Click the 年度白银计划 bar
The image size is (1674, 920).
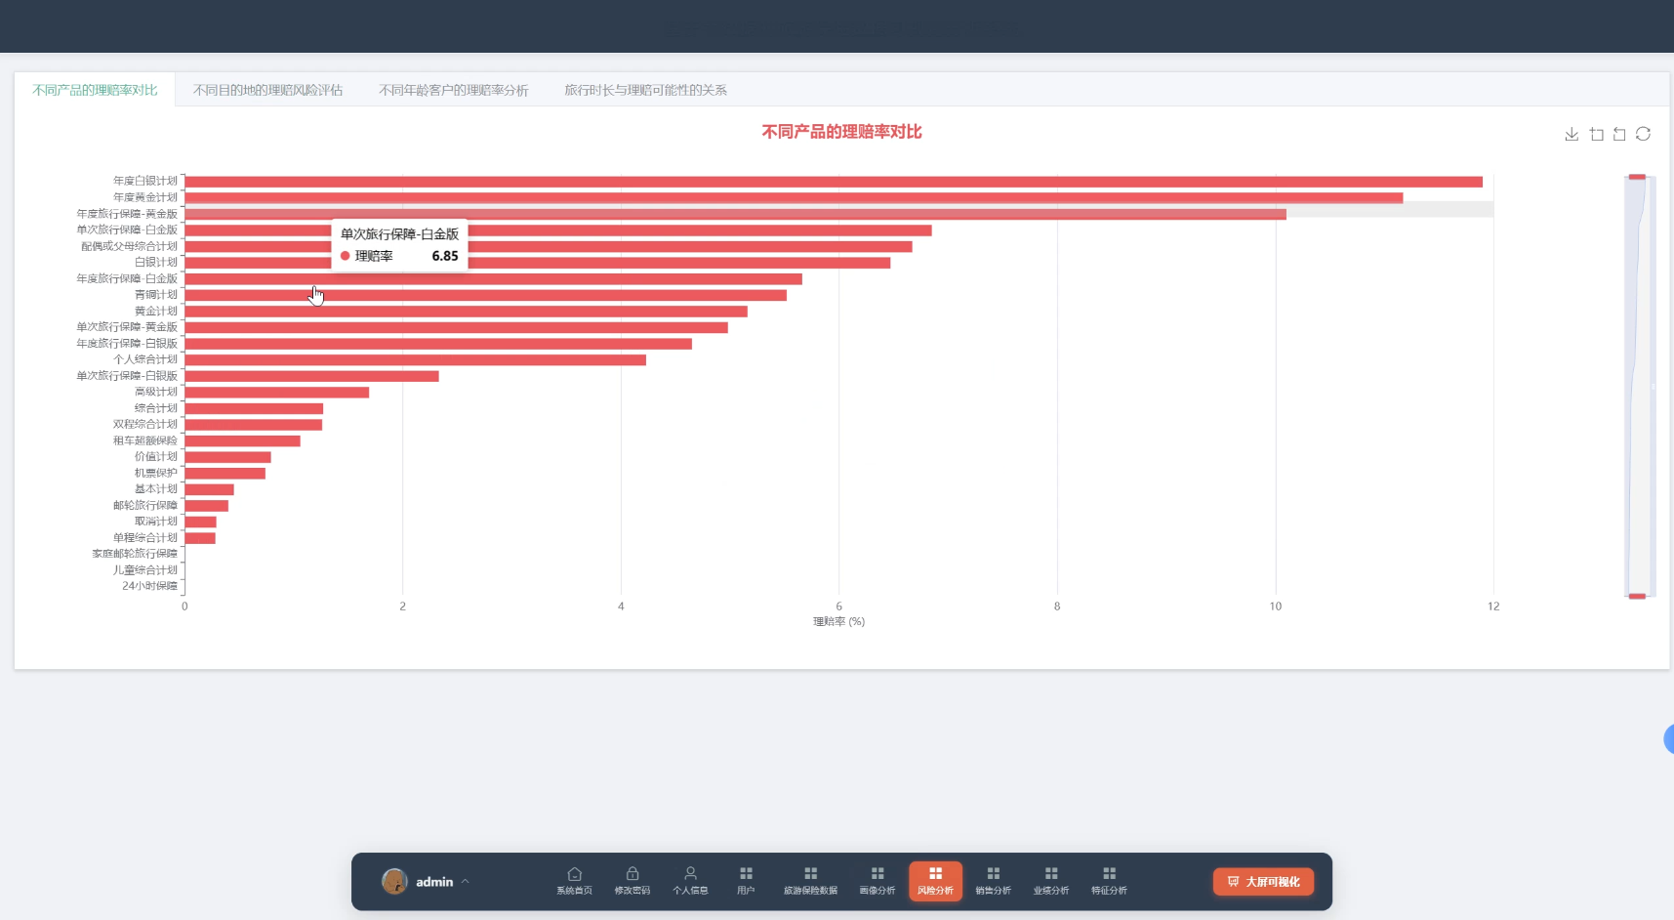[834, 182]
